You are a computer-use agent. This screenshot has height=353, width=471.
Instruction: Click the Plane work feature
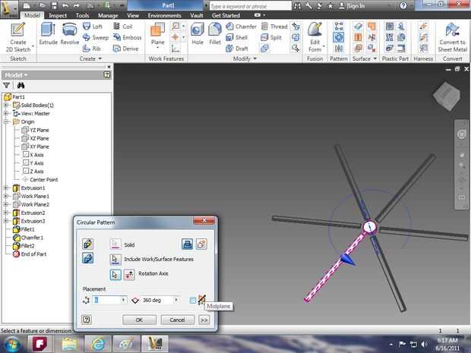[158, 34]
